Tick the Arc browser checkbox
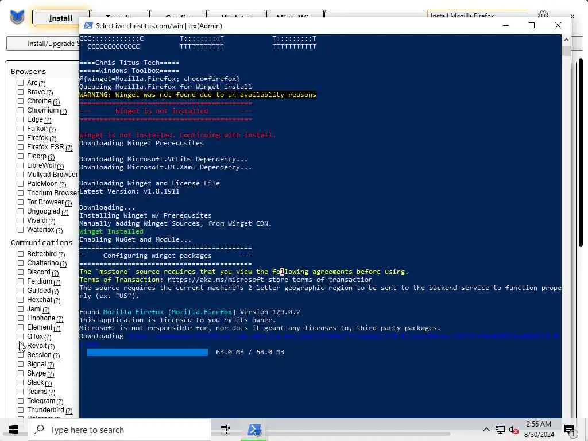Screen dimensions: 588x441 [x=21, y=83]
